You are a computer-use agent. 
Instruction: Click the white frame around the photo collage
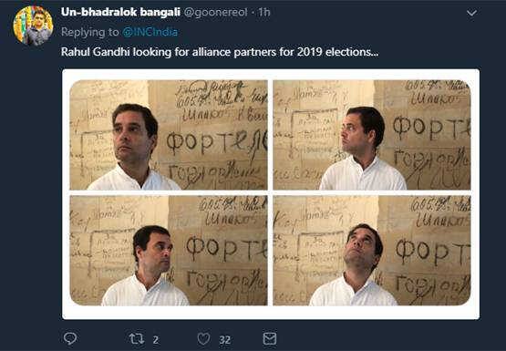click(x=271, y=313)
